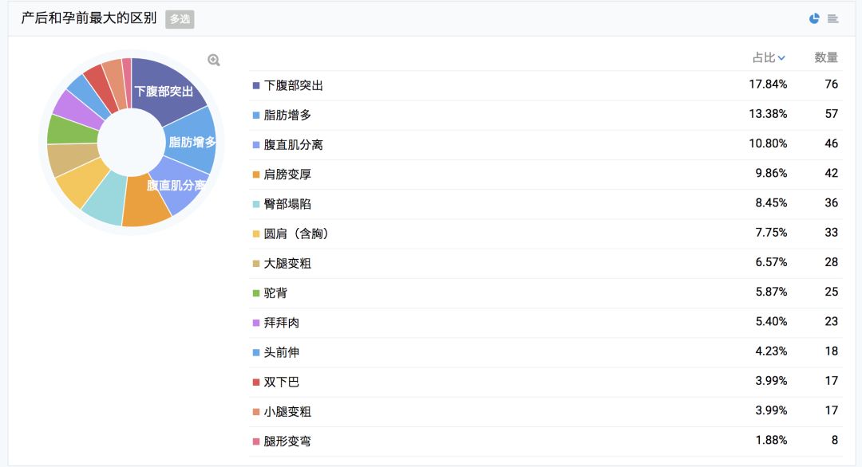Select the 小腿变粗 row label
This screenshot has width=862, height=467.
(x=287, y=411)
